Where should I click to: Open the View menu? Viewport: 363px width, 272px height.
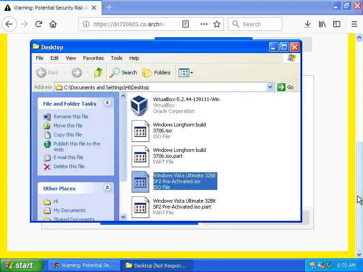click(71, 58)
